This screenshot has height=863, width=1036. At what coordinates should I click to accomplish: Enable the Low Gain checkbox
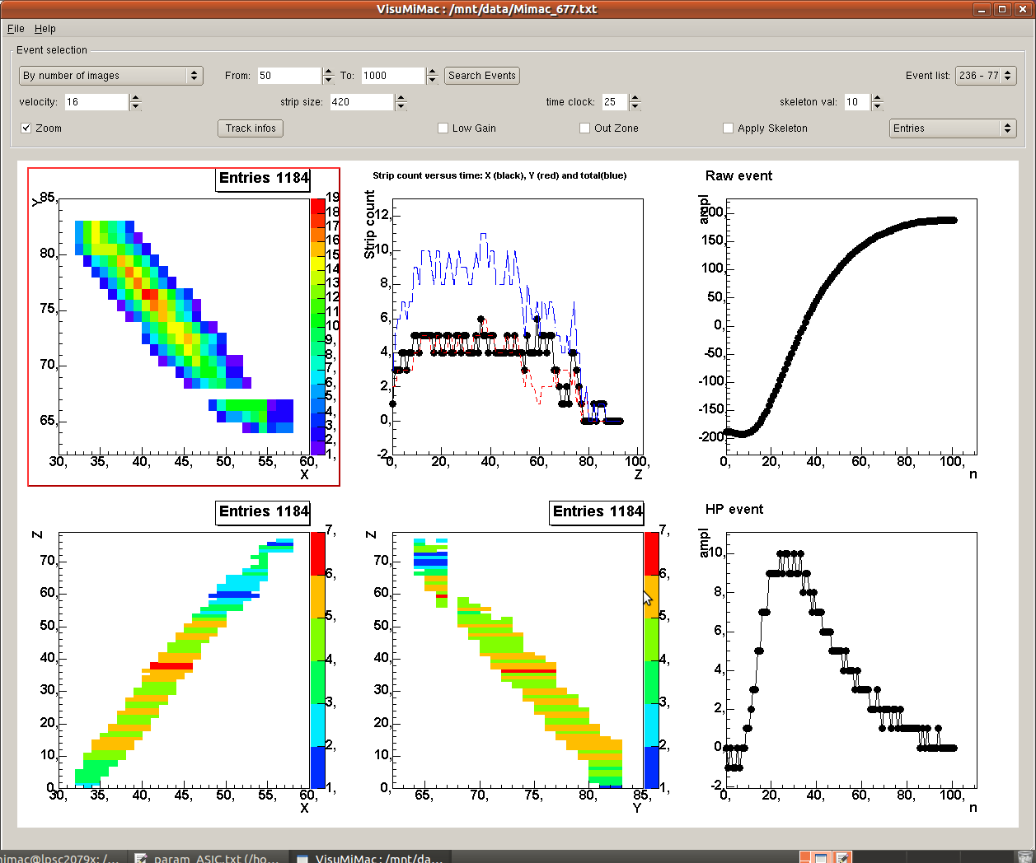coord(443,128)
